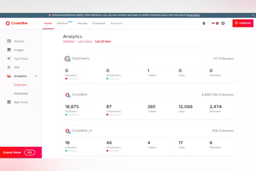
Task: Filter analytics by Last 7 days
Action: coord(85,41)
